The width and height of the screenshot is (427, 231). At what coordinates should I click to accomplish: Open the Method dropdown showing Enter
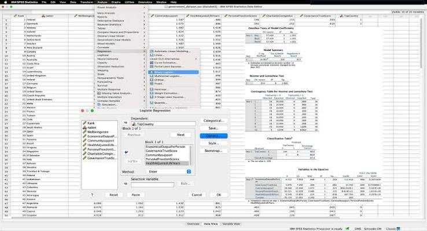[x=170, y=171]
